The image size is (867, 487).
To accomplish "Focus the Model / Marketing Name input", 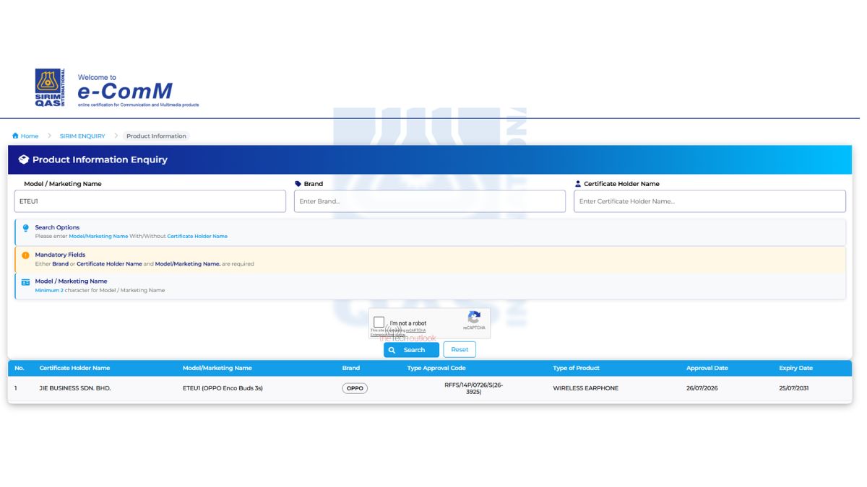I will tap(150, 201).
